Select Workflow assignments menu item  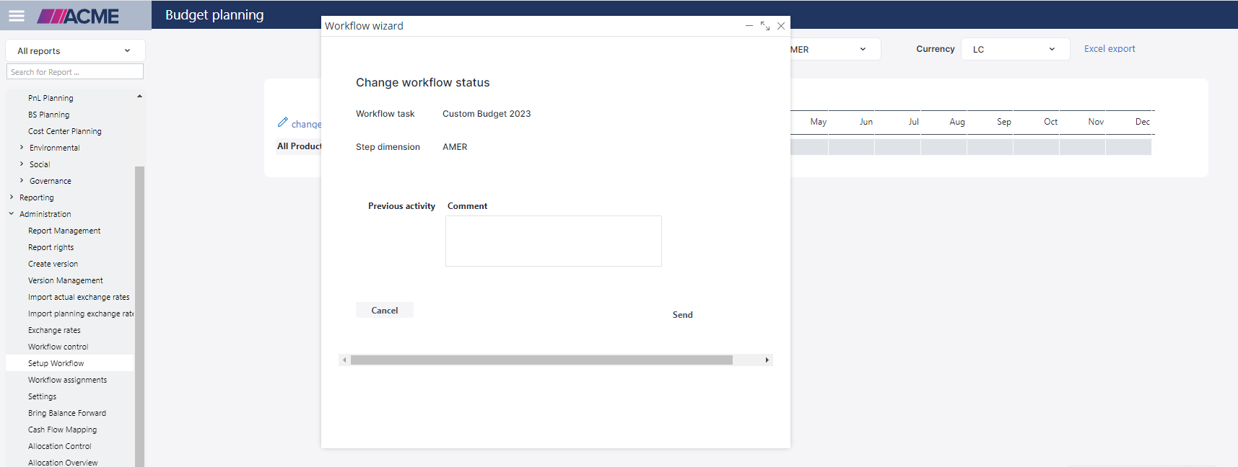(x=67, y=380)
